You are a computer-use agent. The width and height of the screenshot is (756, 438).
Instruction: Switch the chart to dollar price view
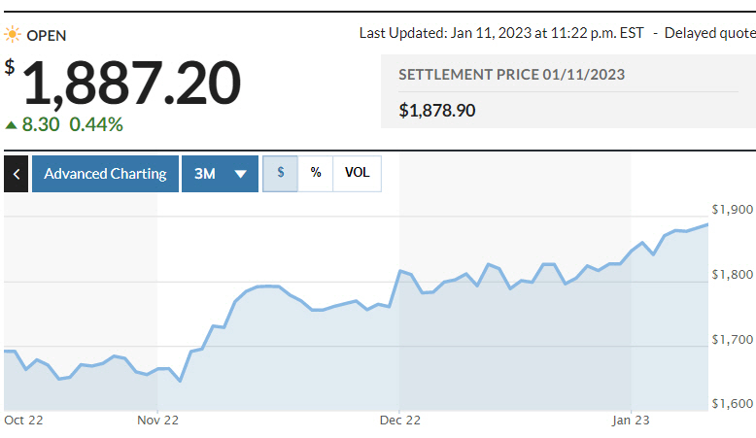pos(281,174)
